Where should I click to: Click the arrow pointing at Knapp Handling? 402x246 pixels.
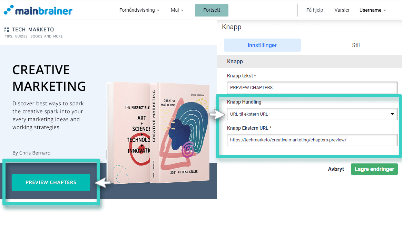click(217, 114)
